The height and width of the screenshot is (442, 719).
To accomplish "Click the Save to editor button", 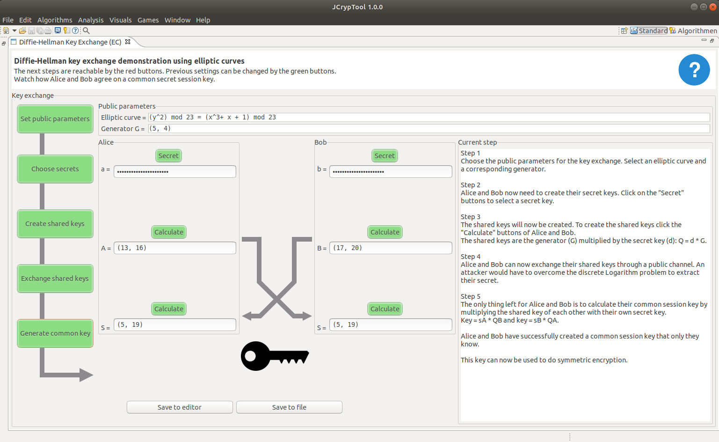I will tap(180, 407).
